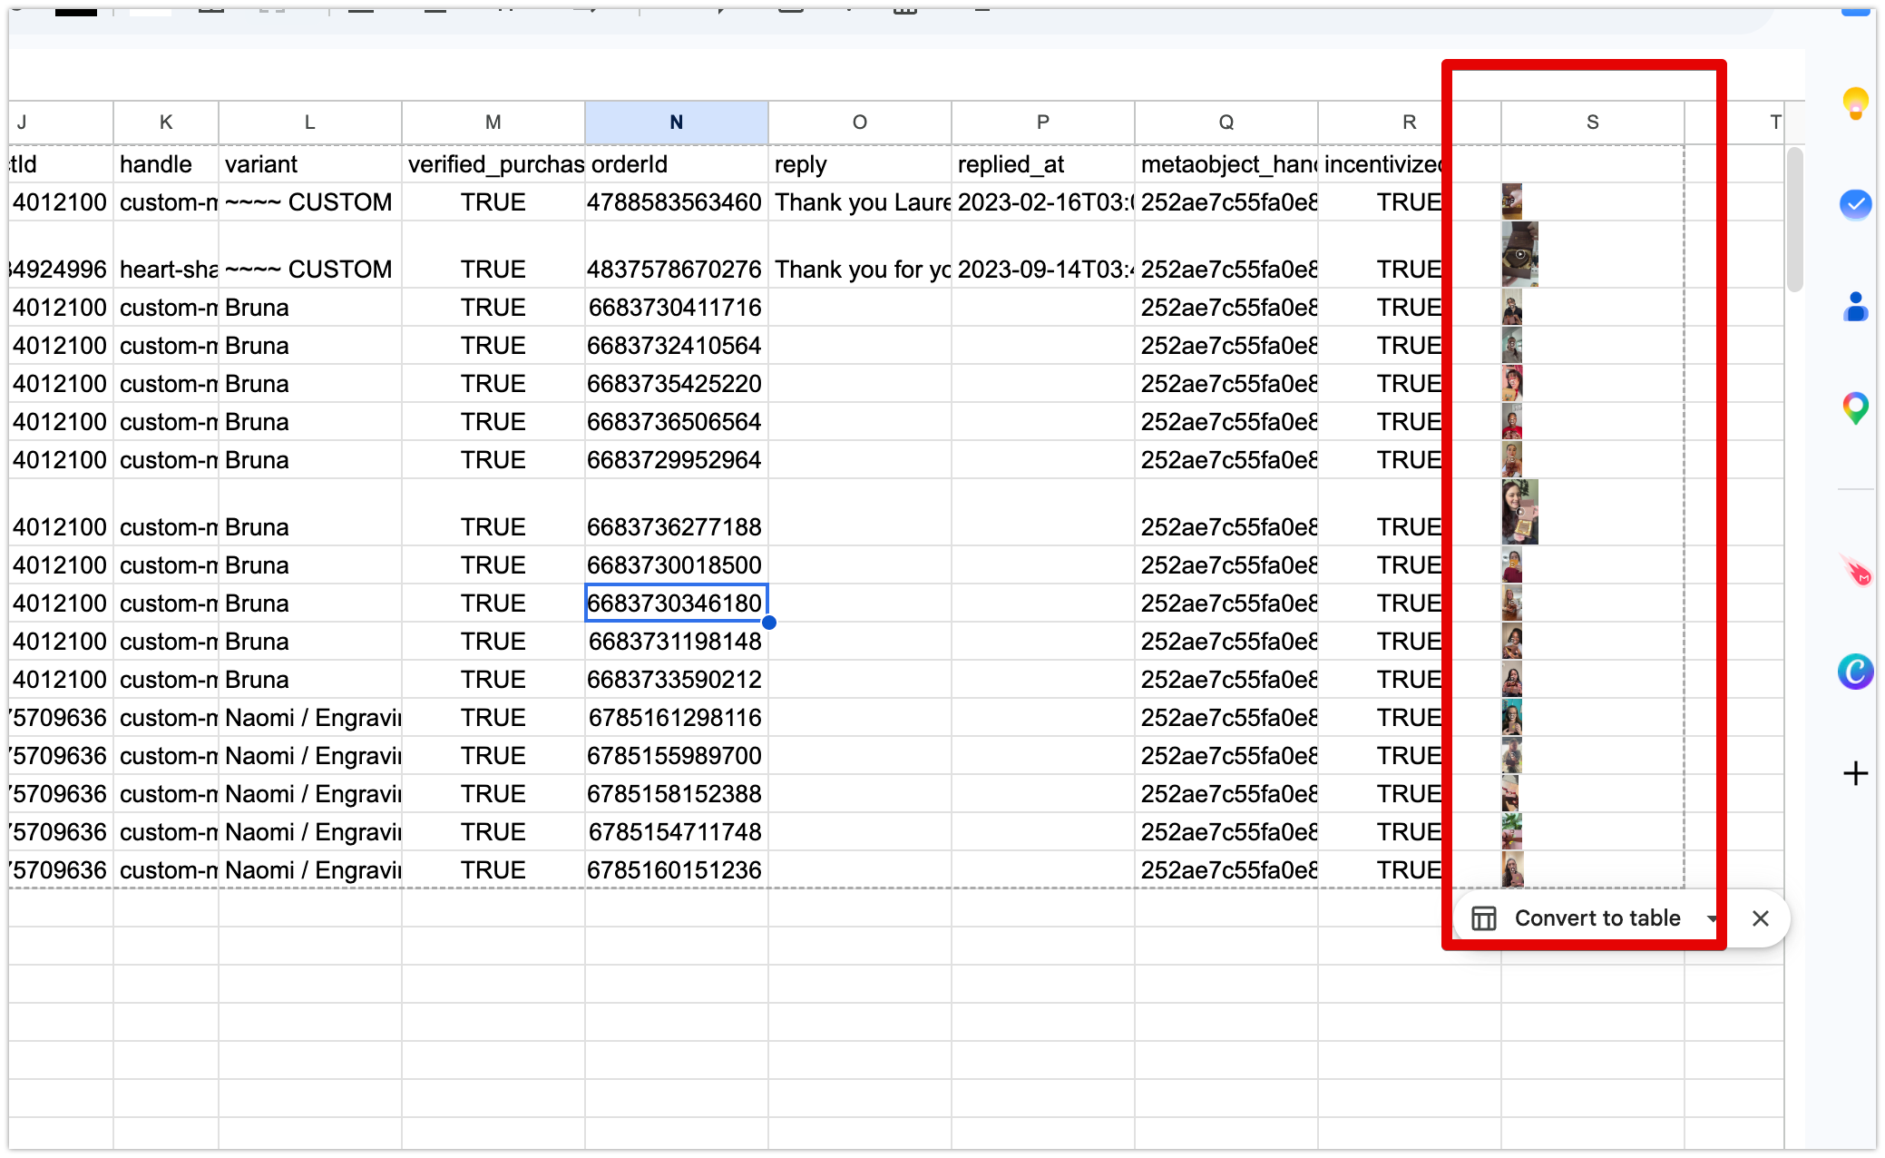This screenshot has width=1885, height=1158.
Task: Select the cell containing 6683729952964
Action: point(676,460)
